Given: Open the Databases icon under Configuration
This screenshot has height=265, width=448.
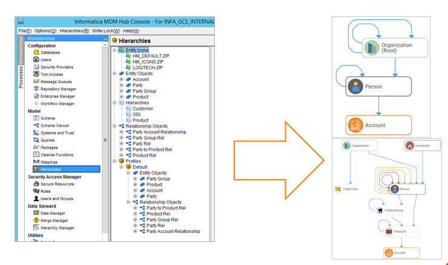Looking at the screenshot, I should [x=36, y=52].
